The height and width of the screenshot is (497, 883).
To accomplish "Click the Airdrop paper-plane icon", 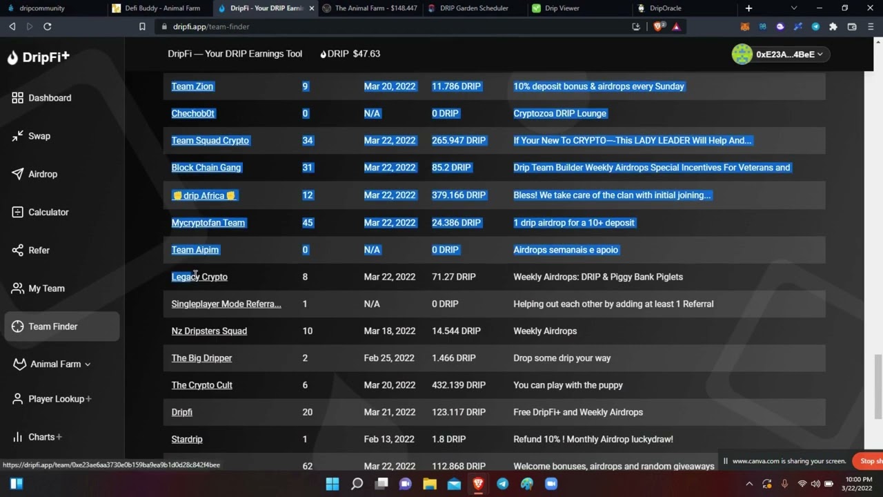I will tap(17, 174).
